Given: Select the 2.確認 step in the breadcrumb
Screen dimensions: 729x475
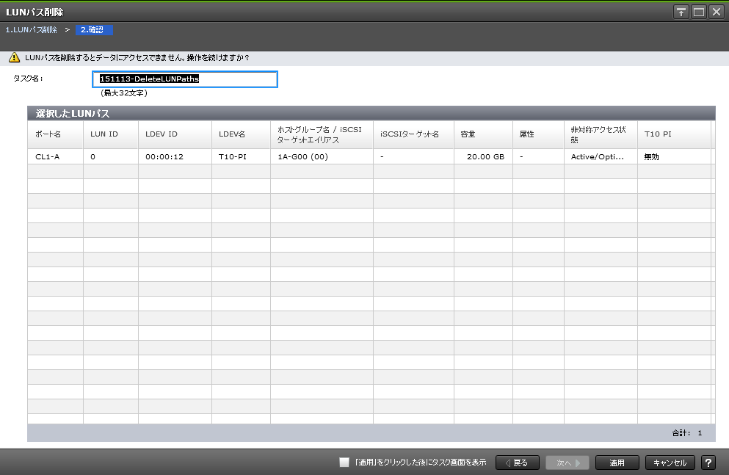Looking at the screenshot, I should 93,30.
